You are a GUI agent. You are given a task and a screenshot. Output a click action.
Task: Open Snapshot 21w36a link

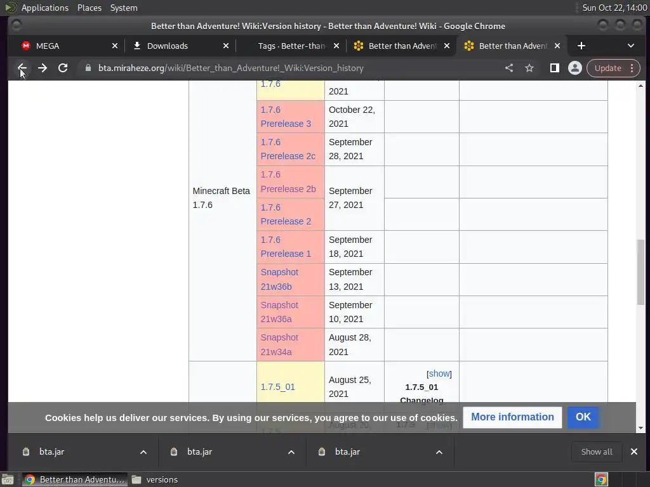pyautogui.click(x=279, y=312)
